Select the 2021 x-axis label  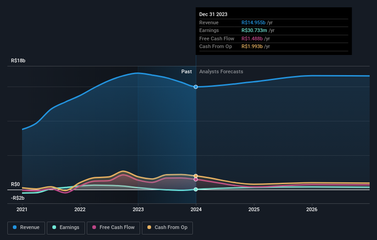pos(22,209)
